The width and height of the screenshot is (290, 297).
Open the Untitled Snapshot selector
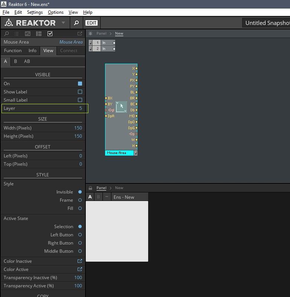[x=266, y=23]
